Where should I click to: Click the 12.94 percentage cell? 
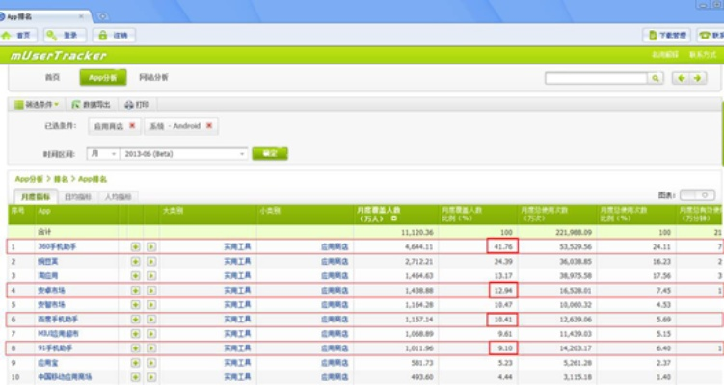click(x=503, y=291)
